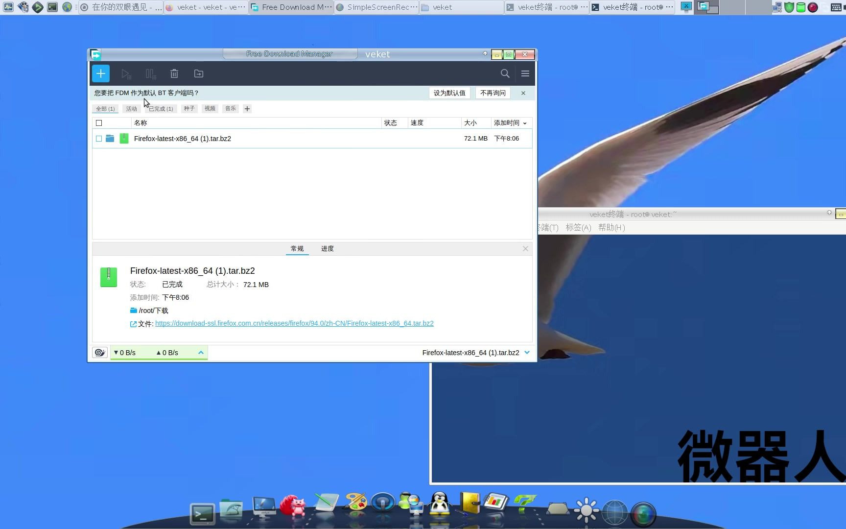Select the 音乐 filter tab
Screen dimensions: 846x529
231,109
